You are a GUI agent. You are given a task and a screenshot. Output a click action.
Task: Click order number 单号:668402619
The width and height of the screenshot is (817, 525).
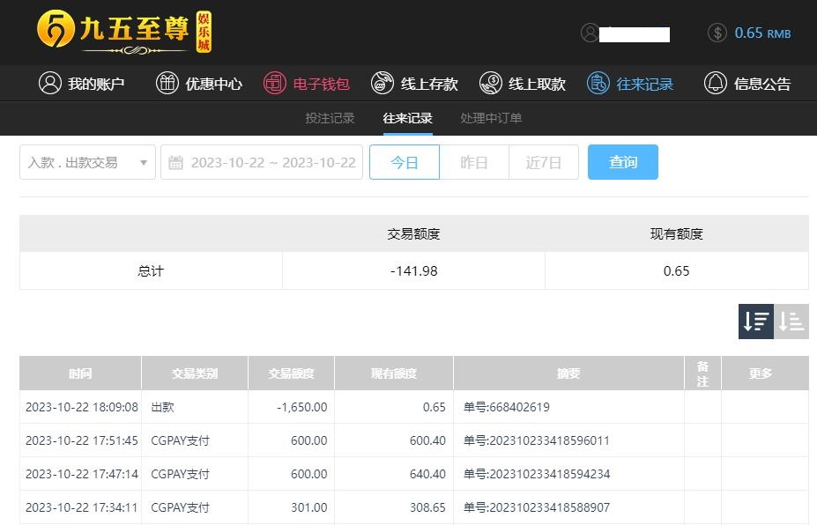507,407
